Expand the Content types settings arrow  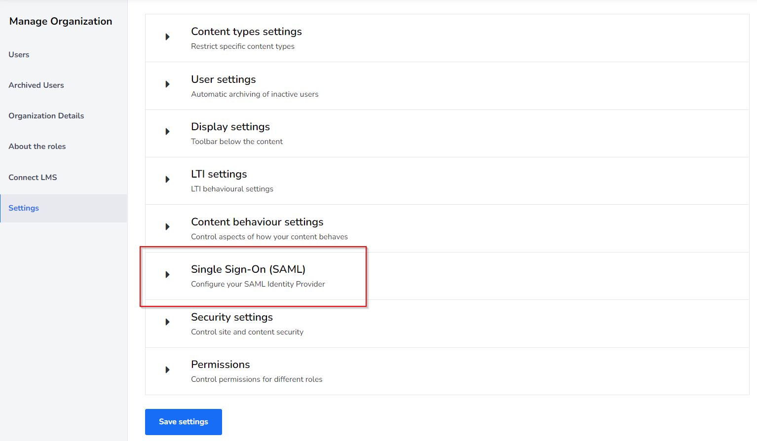[167, 37]
